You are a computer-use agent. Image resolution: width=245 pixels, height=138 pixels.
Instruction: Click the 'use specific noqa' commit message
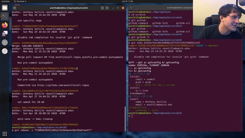(29, 20)
